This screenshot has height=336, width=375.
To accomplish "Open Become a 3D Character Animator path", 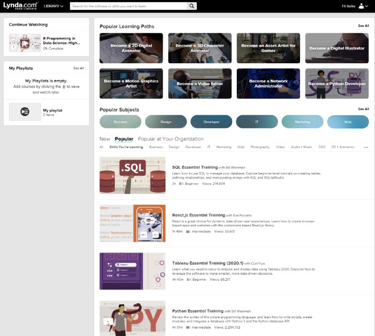I will pyautogui.click(x=200, y=48).
